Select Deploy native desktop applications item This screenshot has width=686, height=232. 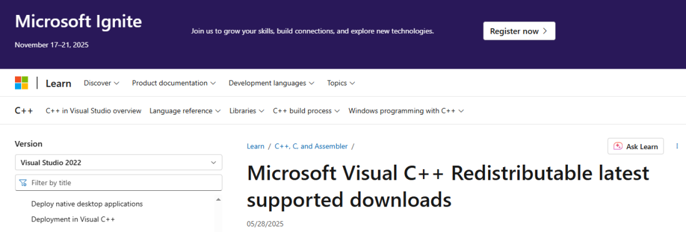(x=87, y=204)
